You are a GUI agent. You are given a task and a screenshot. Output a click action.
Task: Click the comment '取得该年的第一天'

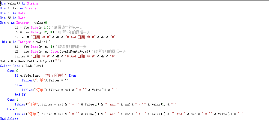pyautogui.click(x=67, y=28)
